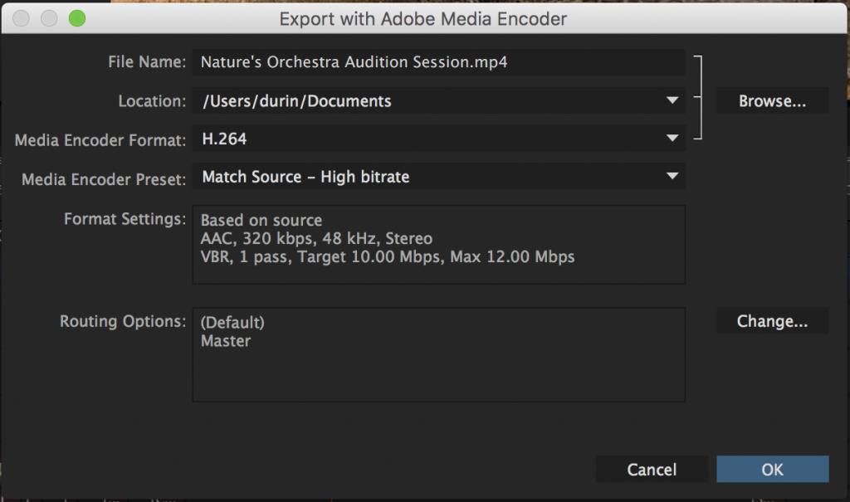The image size is (850, 502).
Task: Click the Change button for Routing Options
Action: tap(772, 320)
